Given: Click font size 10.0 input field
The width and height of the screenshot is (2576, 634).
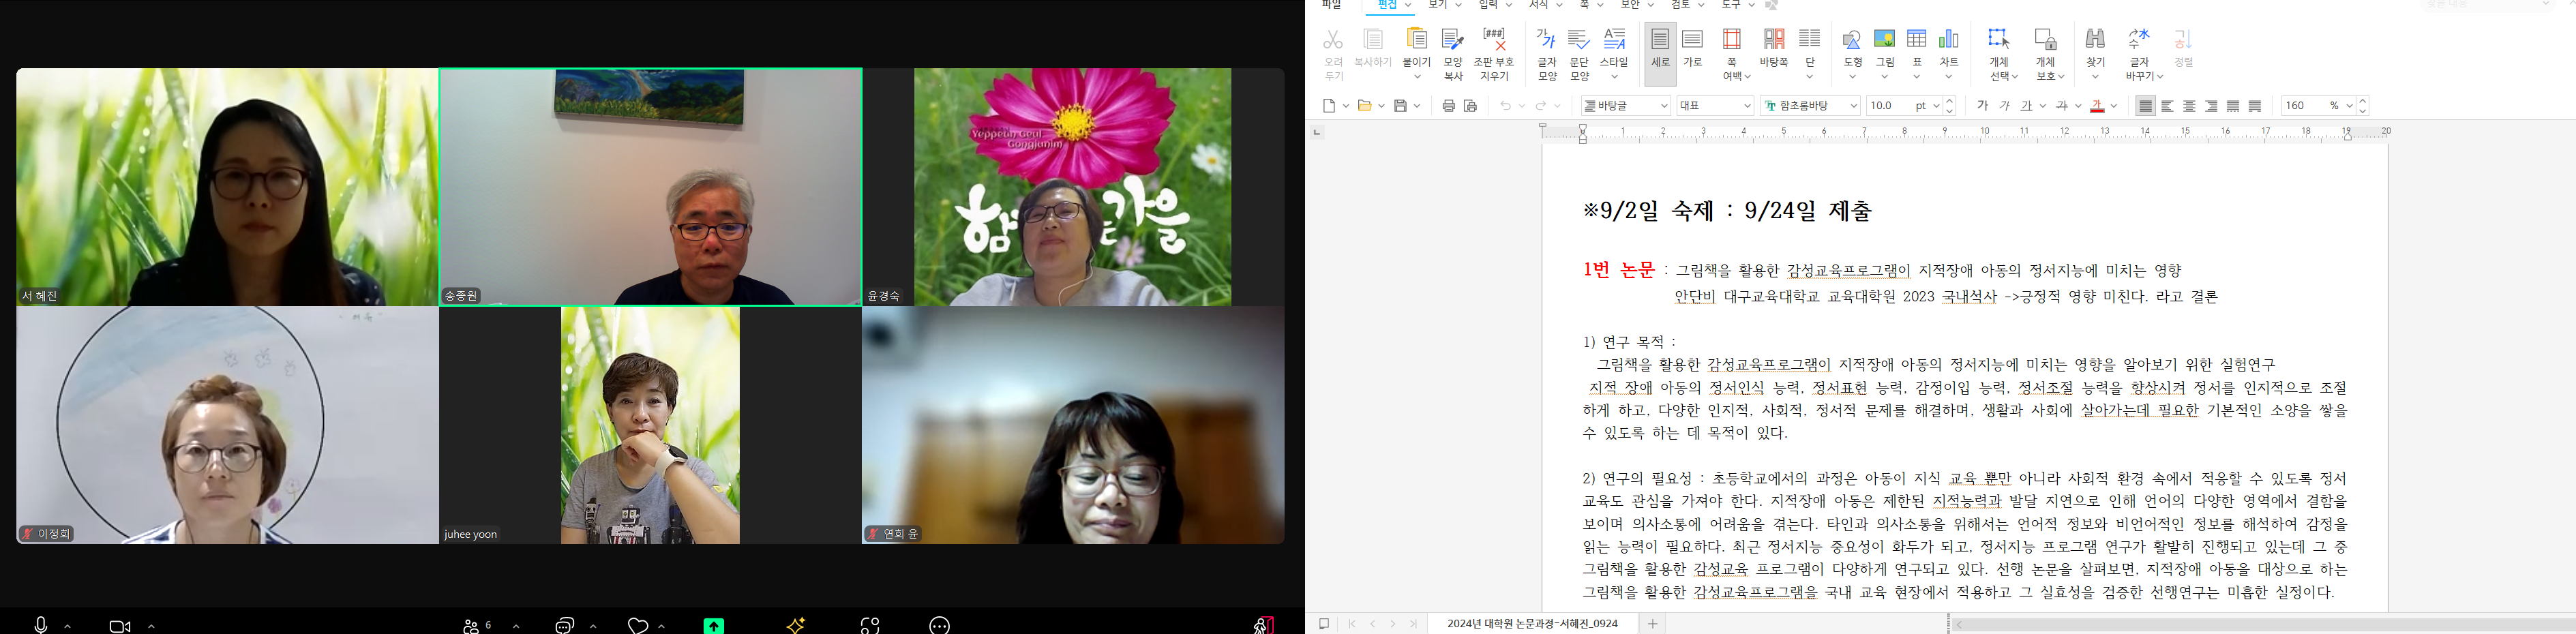Looking at the screenshot, I should coord(1886,105).
